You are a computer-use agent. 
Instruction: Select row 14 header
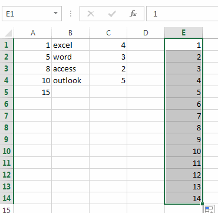pos(6,198)
